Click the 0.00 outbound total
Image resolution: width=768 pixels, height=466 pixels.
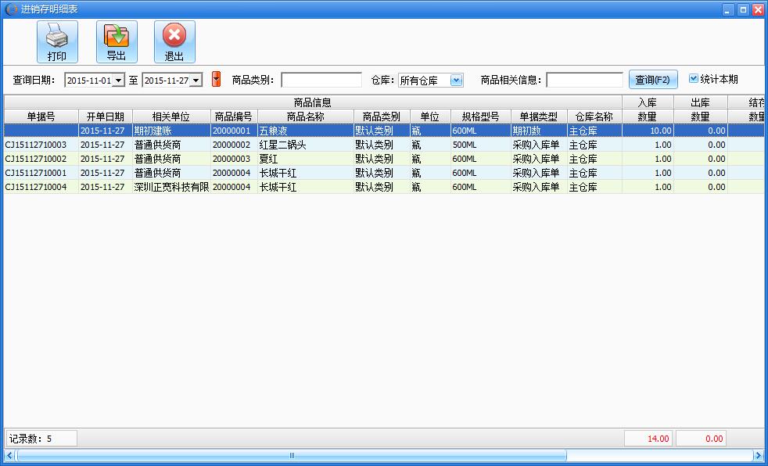click(701, 439)
